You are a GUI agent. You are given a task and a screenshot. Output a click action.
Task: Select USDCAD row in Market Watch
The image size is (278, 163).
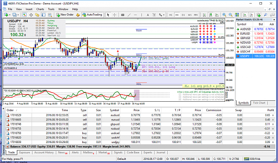pyautogui.click(x=255, y=47)
